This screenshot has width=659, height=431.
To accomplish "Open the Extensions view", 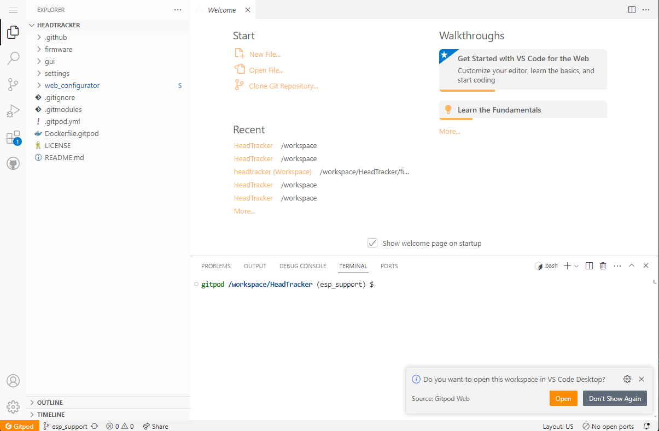I will tap(13, 138).
